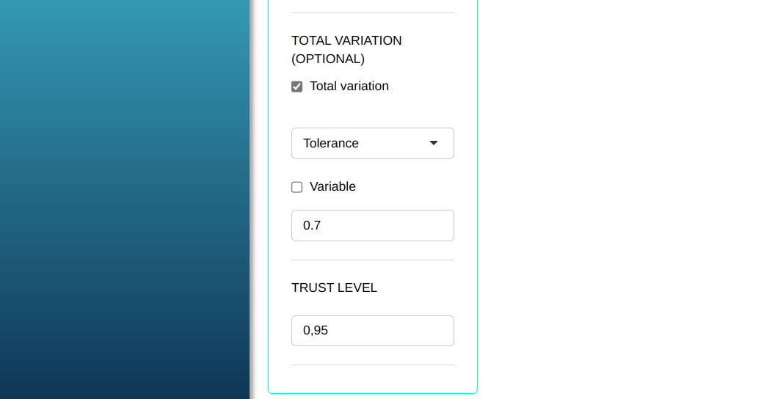This screenshot has width=775, height=399.
Task: Click the word (OPTIONAL) in the heading
Action: pos(328,59)
